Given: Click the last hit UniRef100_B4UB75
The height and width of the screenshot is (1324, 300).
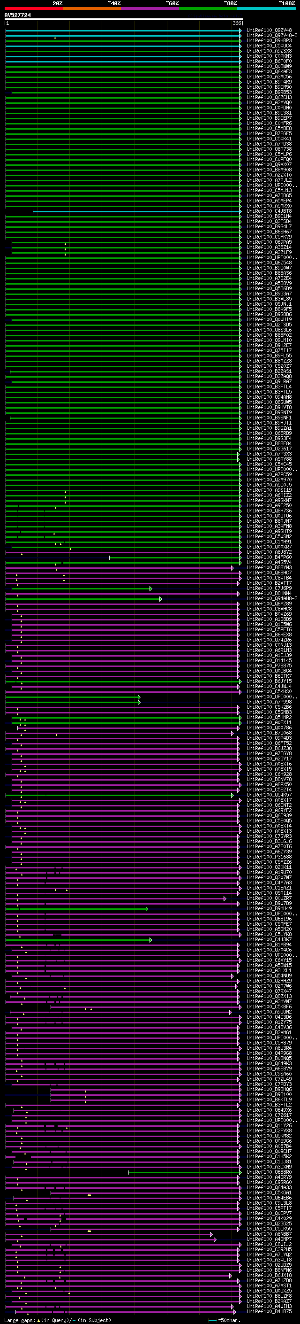Looking at the screenshot, I should tap(269, 1312).
